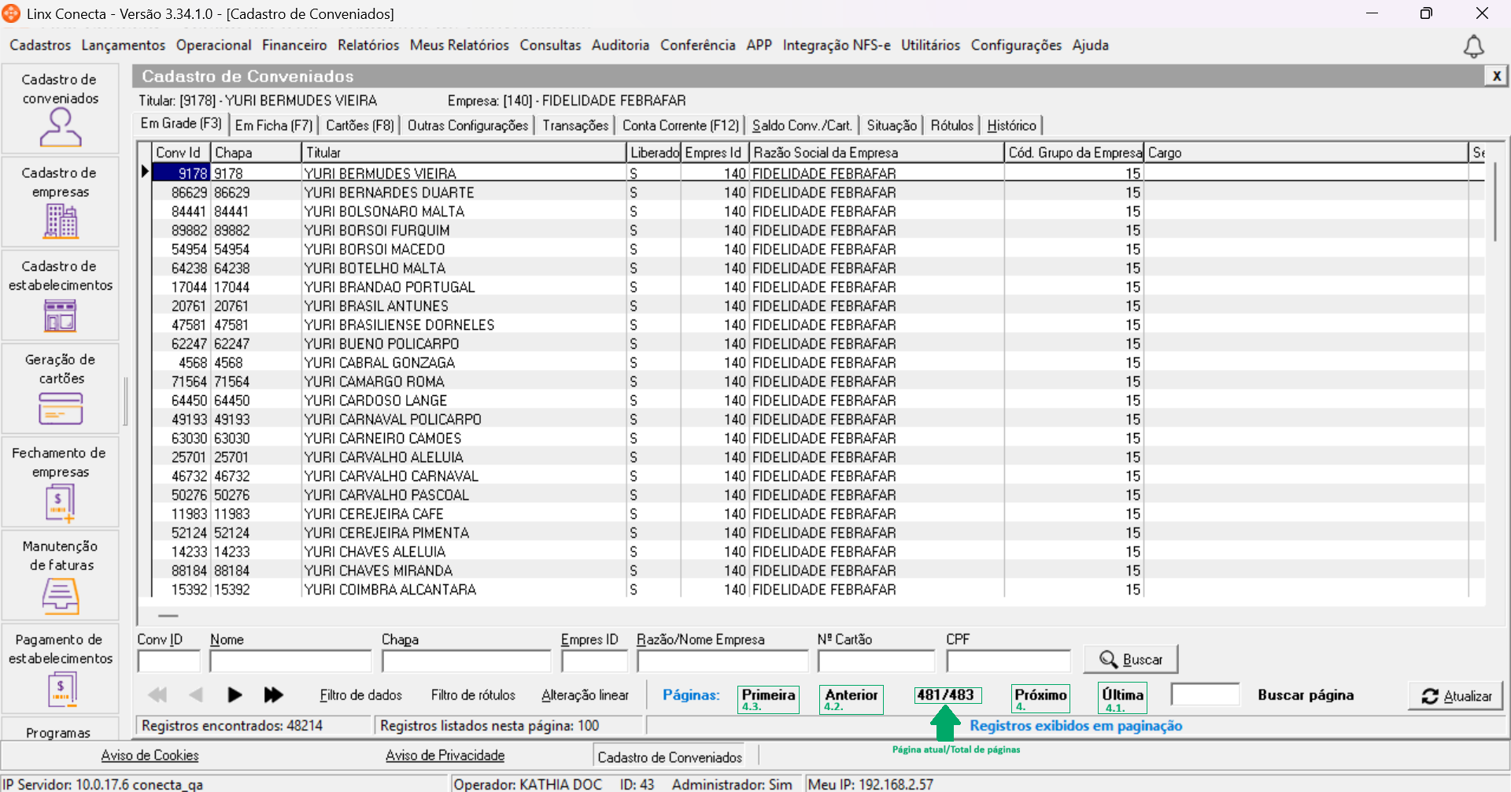Open the Configurações menu
1511x792 pixels.
click(1016, 46)
